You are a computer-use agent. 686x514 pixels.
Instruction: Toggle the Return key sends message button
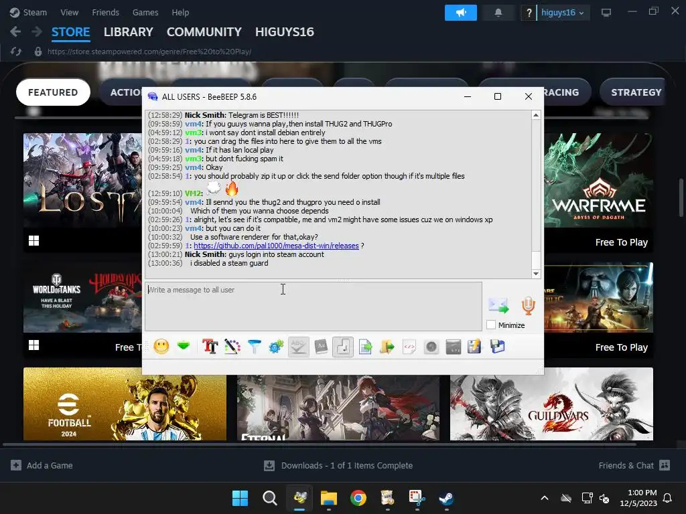click(343, 347)
